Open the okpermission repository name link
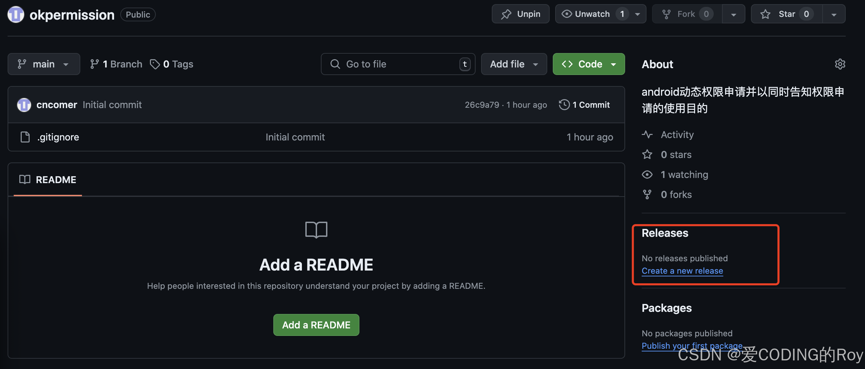The height and width of the screenshot is (369, 865). click(x=72, y=15)
